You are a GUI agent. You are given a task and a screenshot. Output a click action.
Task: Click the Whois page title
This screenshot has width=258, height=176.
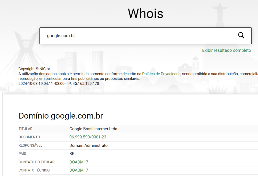pos(145,13)
